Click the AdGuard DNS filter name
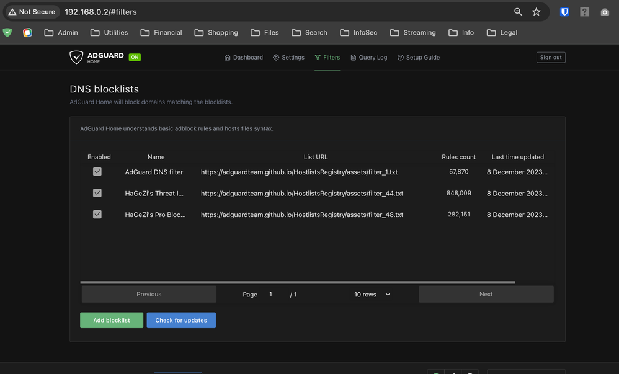The image size is (619, 374). (154, 172)
